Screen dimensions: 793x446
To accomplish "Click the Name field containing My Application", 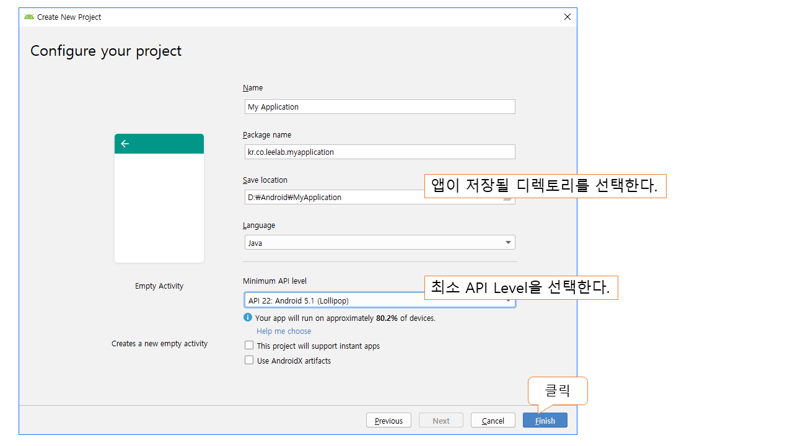I will tap(379, 107).
